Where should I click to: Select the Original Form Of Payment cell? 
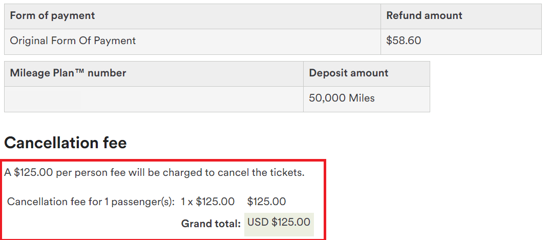pyautogui.click(x=193, y=42)
